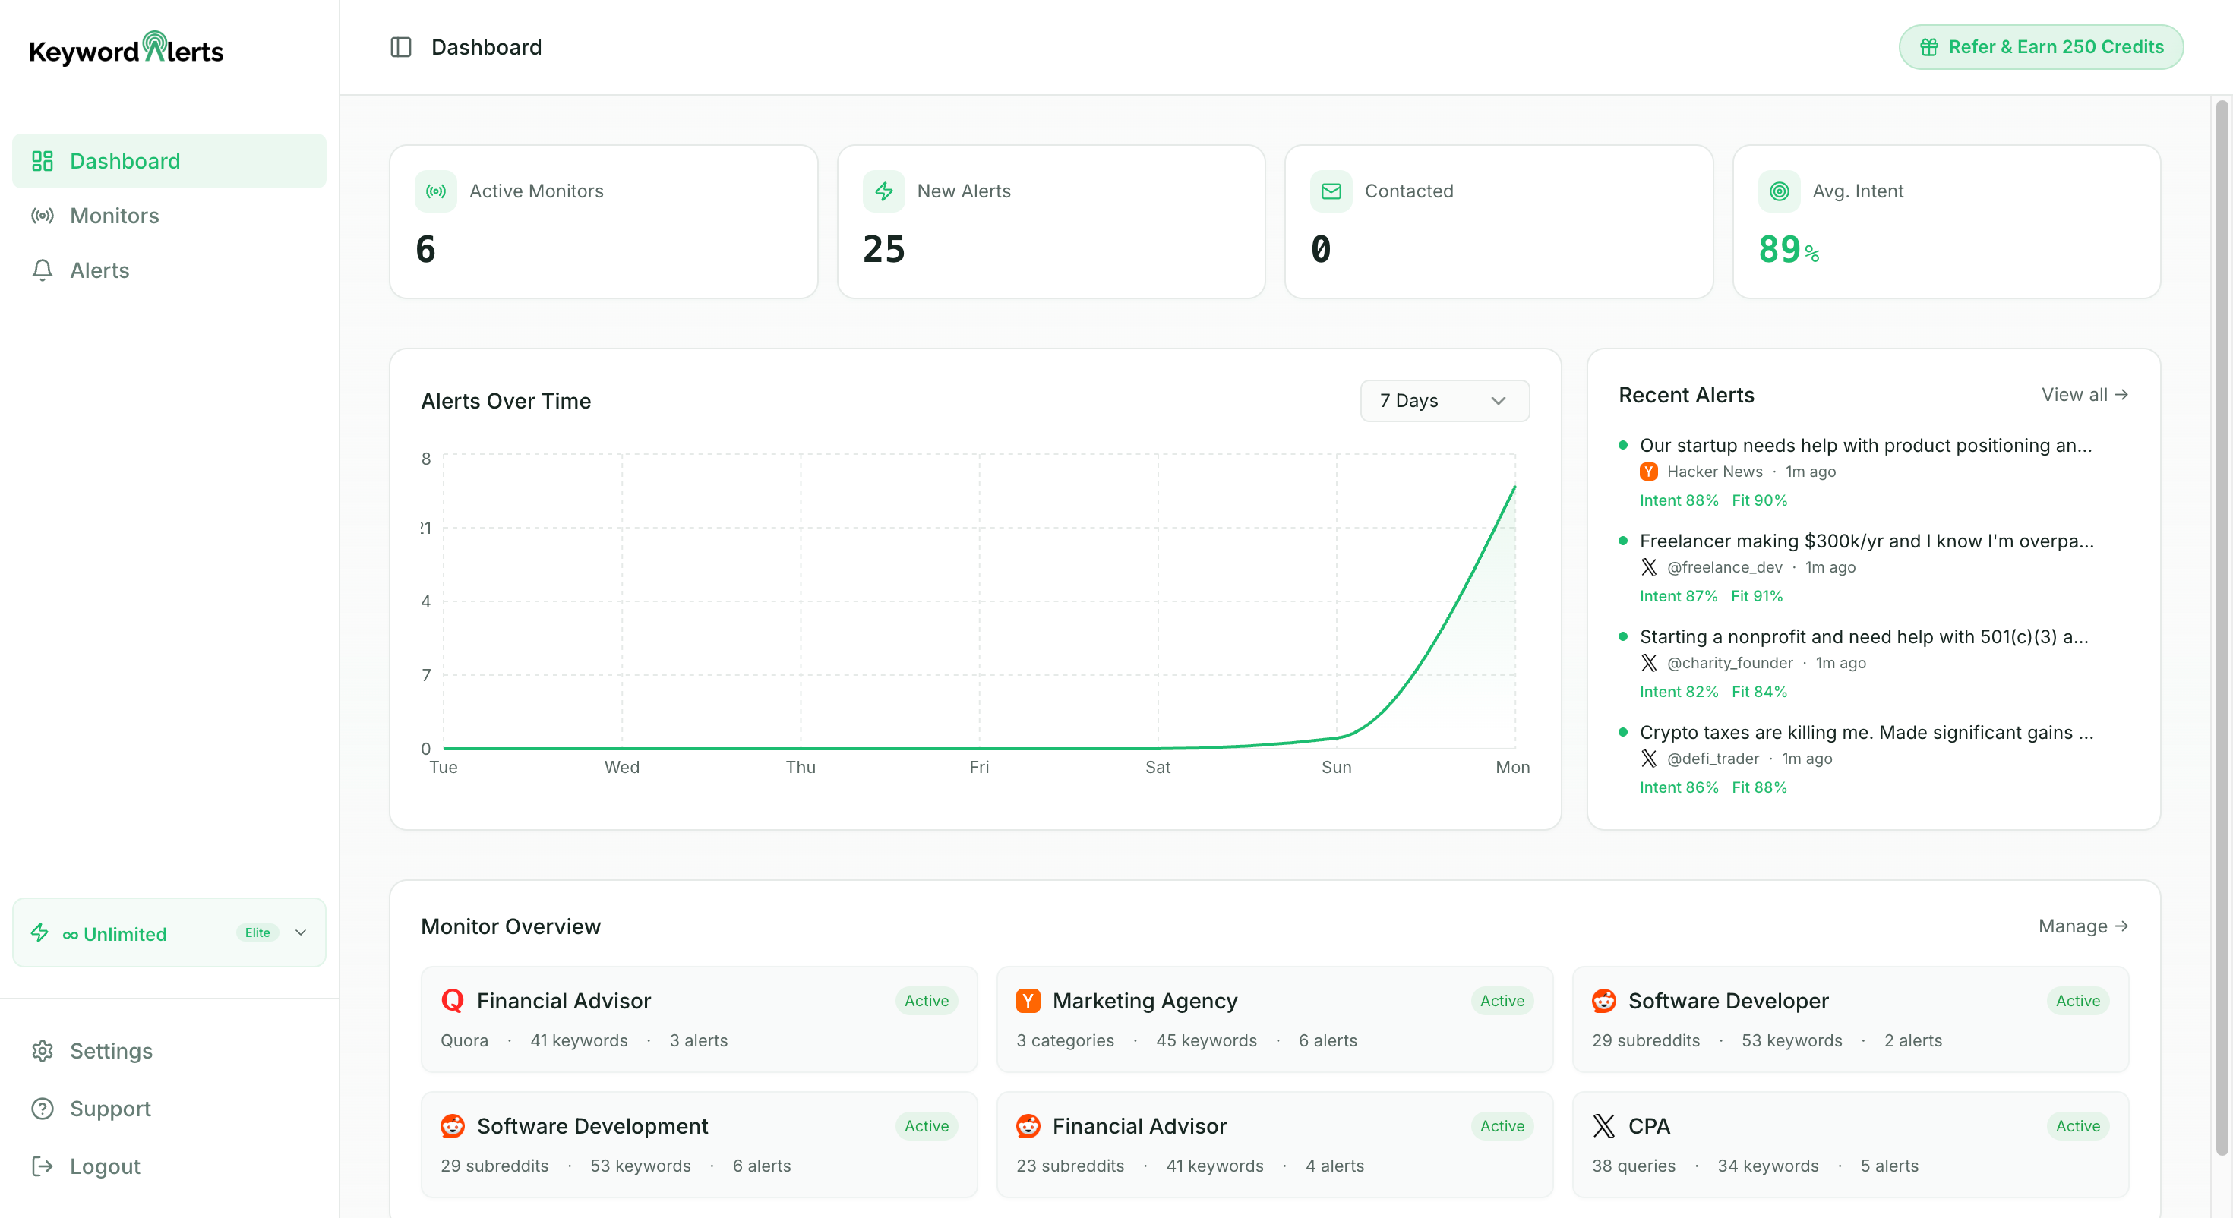The height and width of the screenshot is (1218, 2233).
Task: Go to Alerts in the sidebar
Action: point(99,270)
